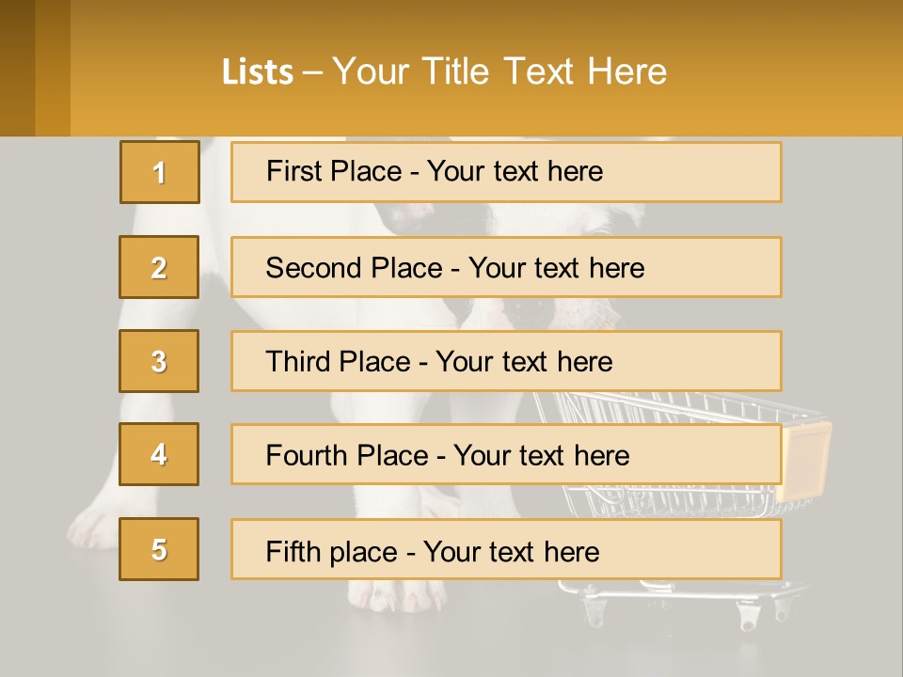The image size is (903, 677).
Task: Click the number 3 box
Action: [x=159, y=361]
